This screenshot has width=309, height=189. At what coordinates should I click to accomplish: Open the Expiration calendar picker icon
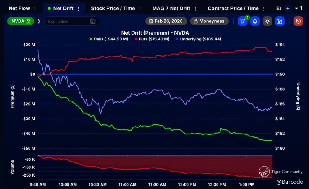point(93,21)
